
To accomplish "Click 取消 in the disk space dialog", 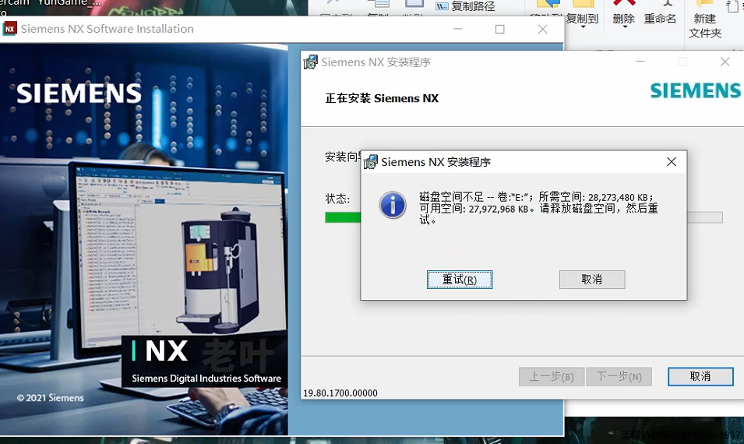I will tap(591, 280).
